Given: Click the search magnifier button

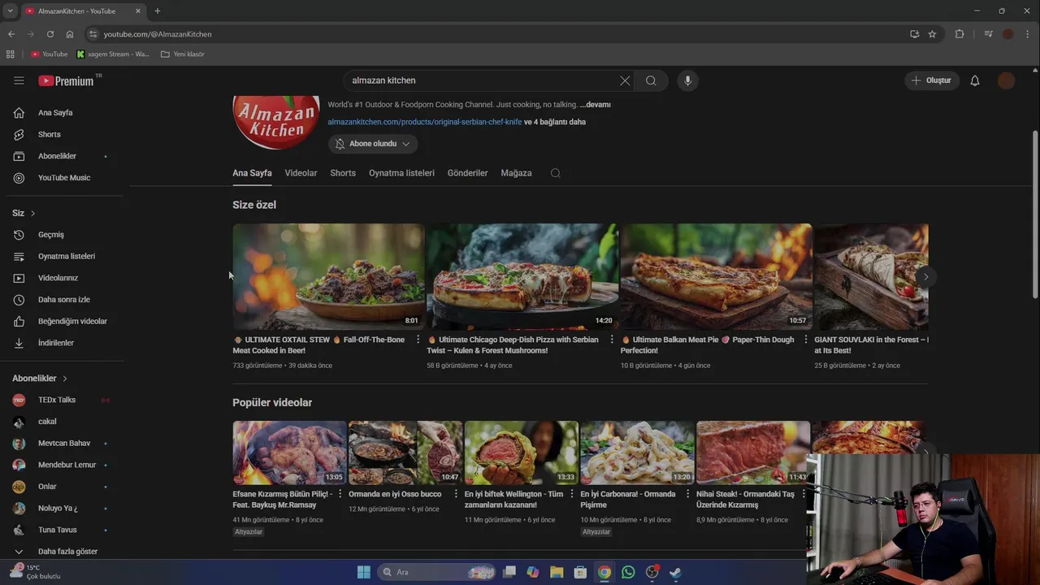Looking at the screenshot, I should tap(651, 80).
